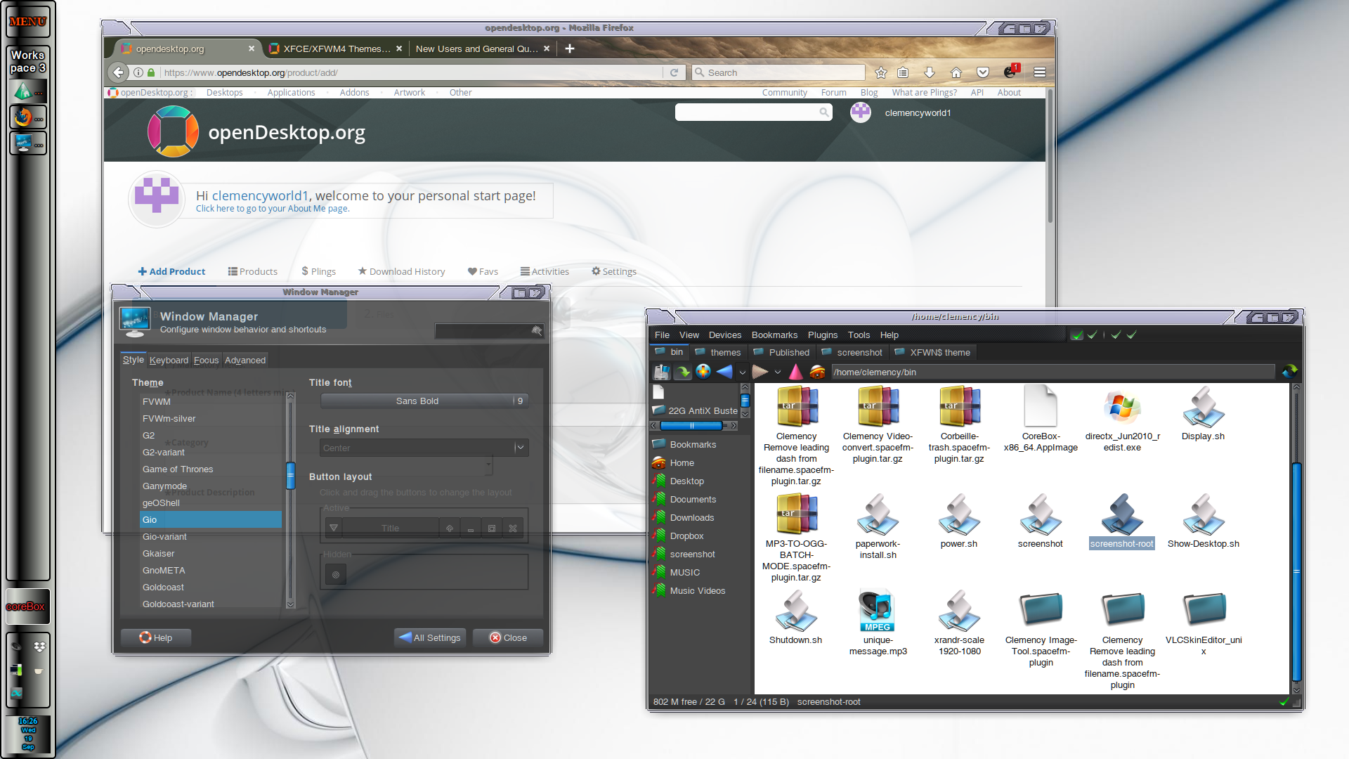Open the File menu in file manager

click(x=662, y=335)
